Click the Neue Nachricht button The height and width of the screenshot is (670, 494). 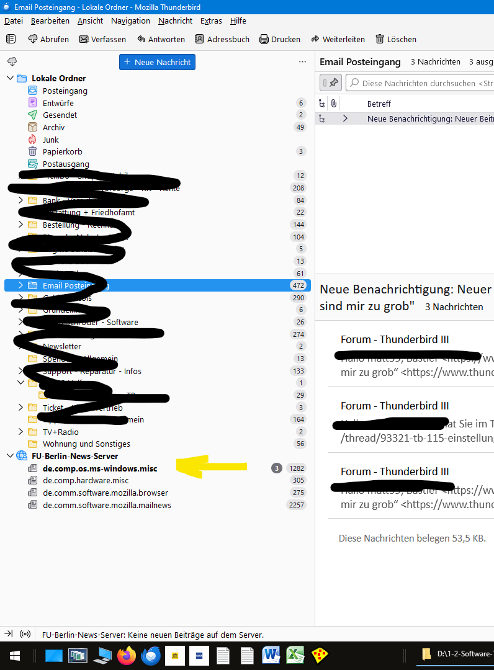tap(157, 62)
